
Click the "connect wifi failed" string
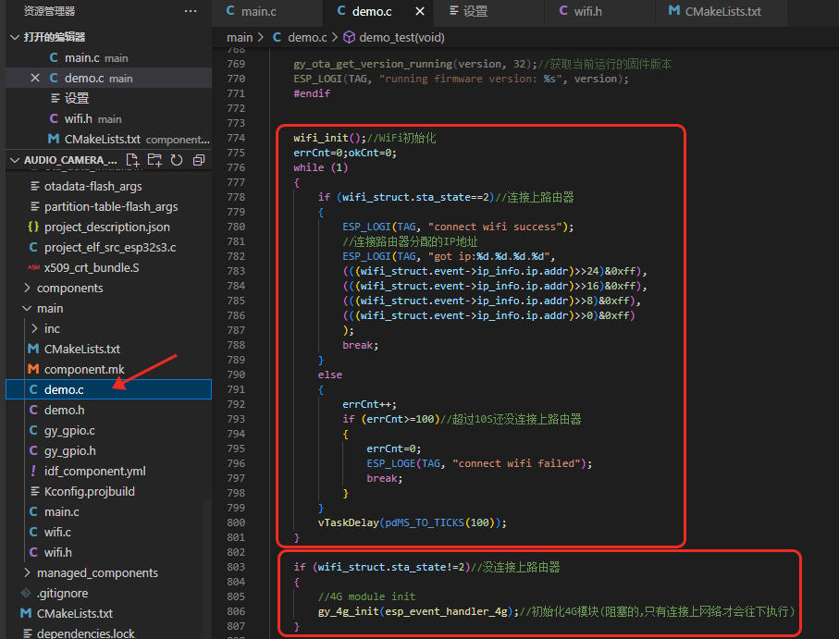point(516,463)
